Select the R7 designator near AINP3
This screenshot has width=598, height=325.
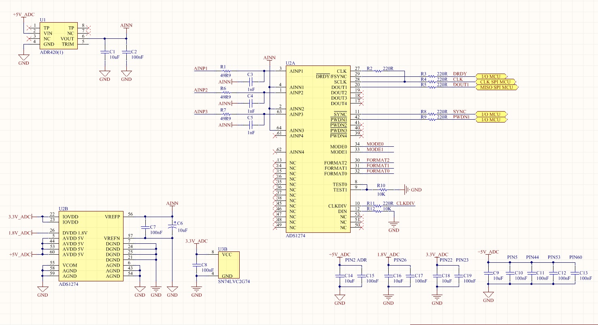[223, 110]
